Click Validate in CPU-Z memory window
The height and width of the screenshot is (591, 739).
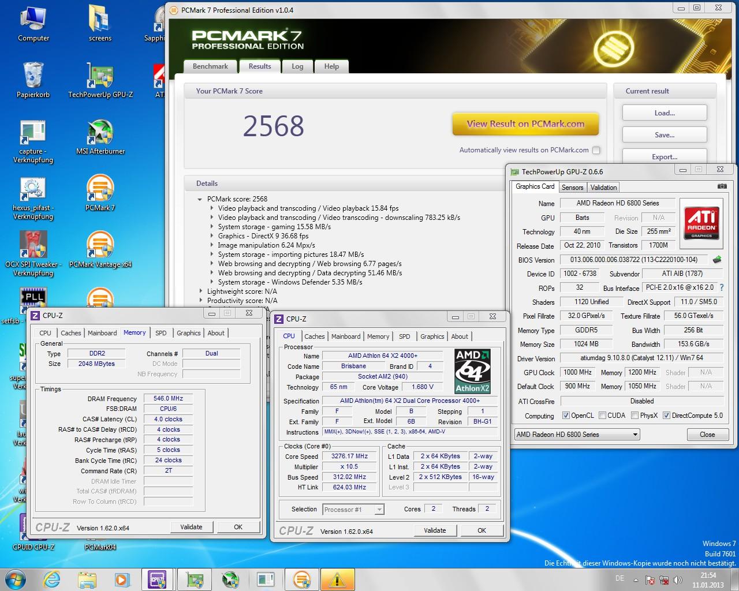[191, 527]
